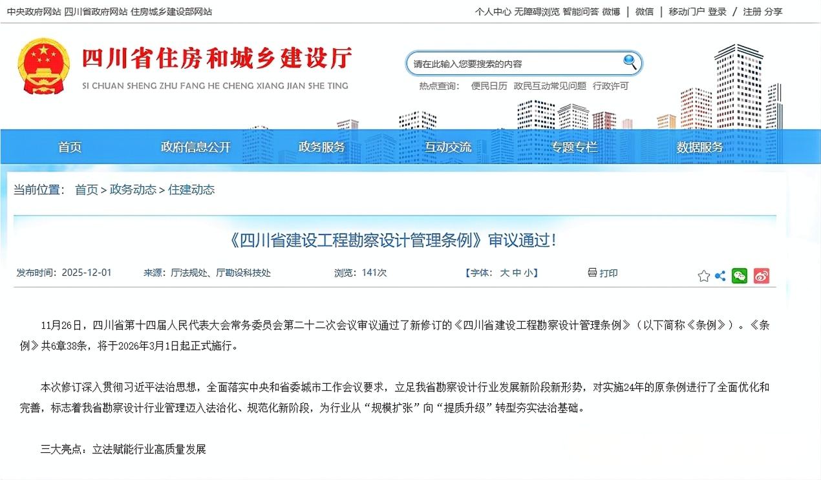
Task: Click the 注册 registration link
Action: click(x=752, y=11)
